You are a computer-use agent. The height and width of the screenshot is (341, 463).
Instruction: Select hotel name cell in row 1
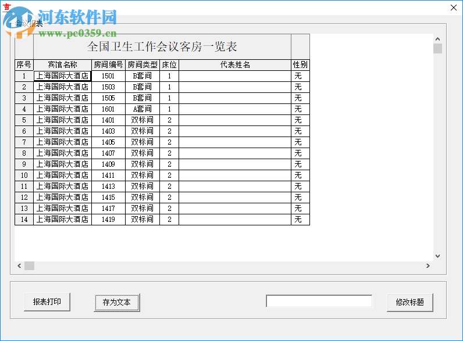[x=63, y=76]
